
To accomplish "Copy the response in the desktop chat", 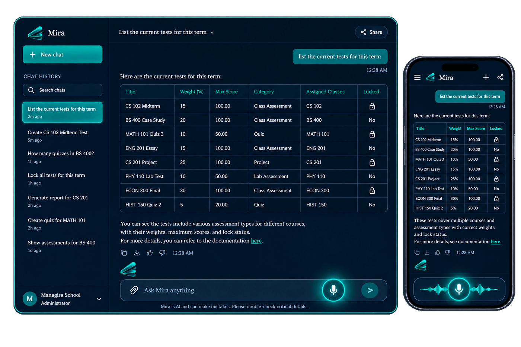I will (x=124, y=253).
